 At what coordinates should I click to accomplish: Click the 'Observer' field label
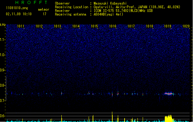coord(62,3)
